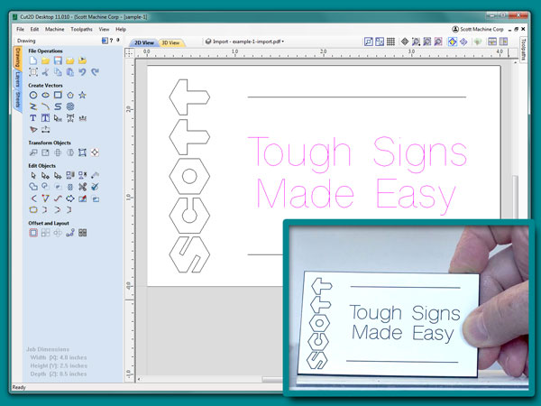The image size is (541, 406).
Task: Toggle the tile-windows-horizontally view icon
Action: click(492, 42)
